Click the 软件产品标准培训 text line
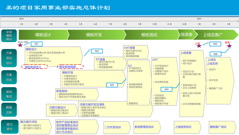 point(67,122)
